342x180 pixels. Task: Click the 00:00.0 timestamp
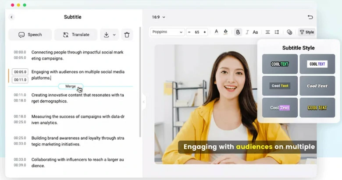tap(20, 52)
